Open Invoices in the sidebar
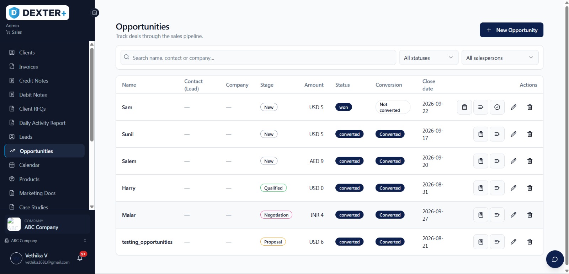This screenshot has width=569, height=274. point(44,67)
